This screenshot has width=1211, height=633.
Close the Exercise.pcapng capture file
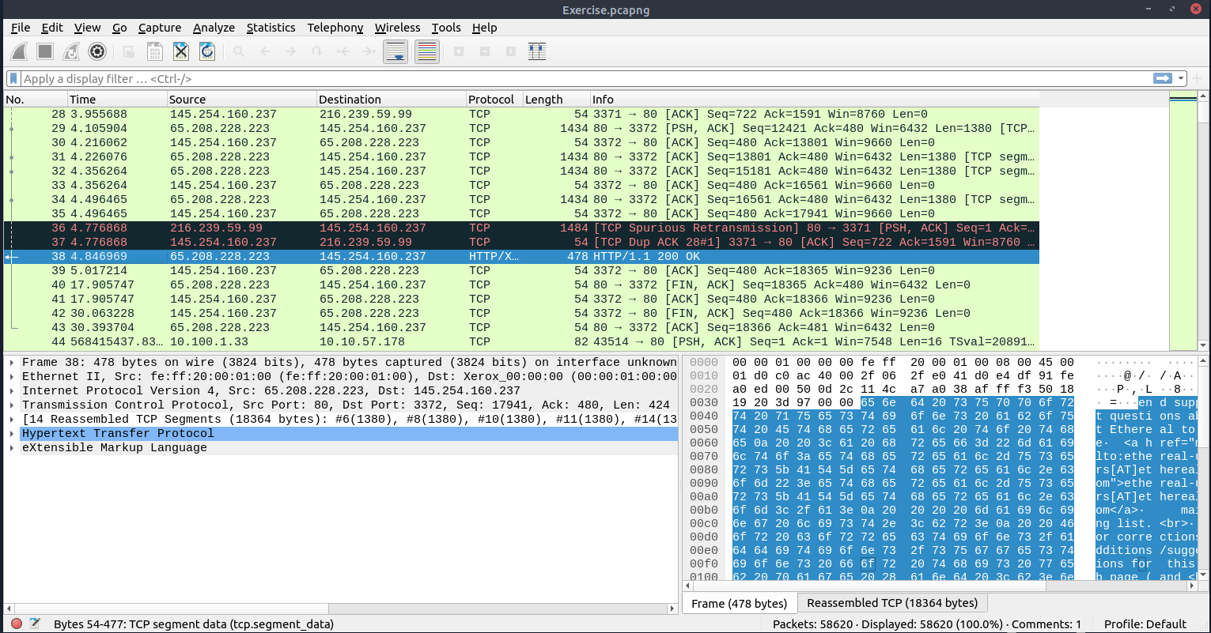click(181, 51)
